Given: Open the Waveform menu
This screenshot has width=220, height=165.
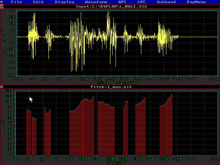Looking at the screenshot, I should point(96,2).
